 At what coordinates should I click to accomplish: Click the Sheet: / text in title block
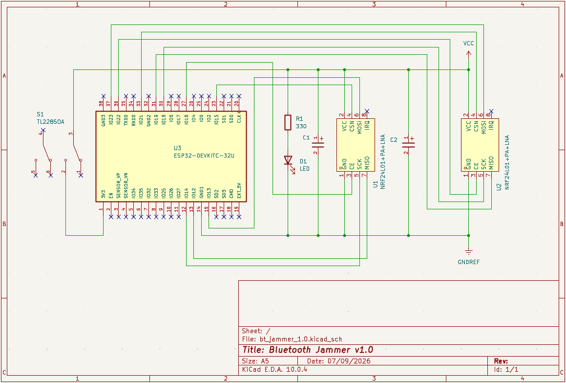(255, 331)
